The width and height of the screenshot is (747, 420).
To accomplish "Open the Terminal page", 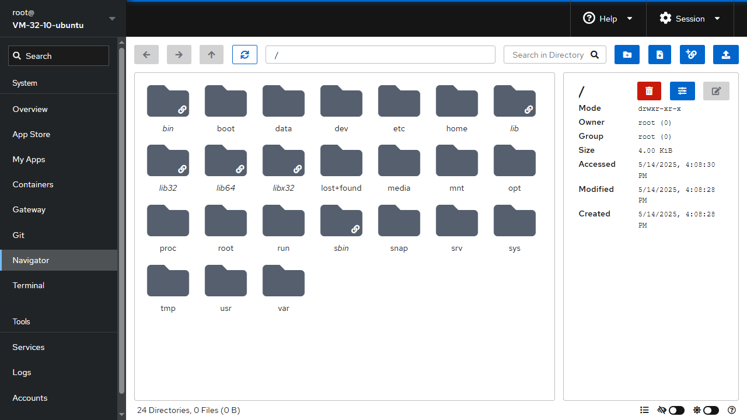I will click(58, 285).
